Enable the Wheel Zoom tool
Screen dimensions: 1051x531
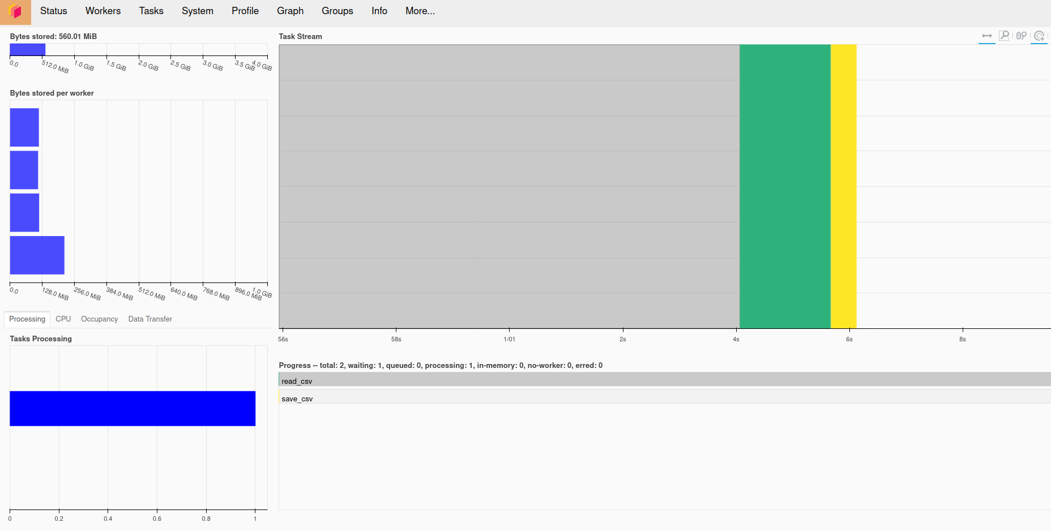pyautogui.click(x=1021, y=36)
